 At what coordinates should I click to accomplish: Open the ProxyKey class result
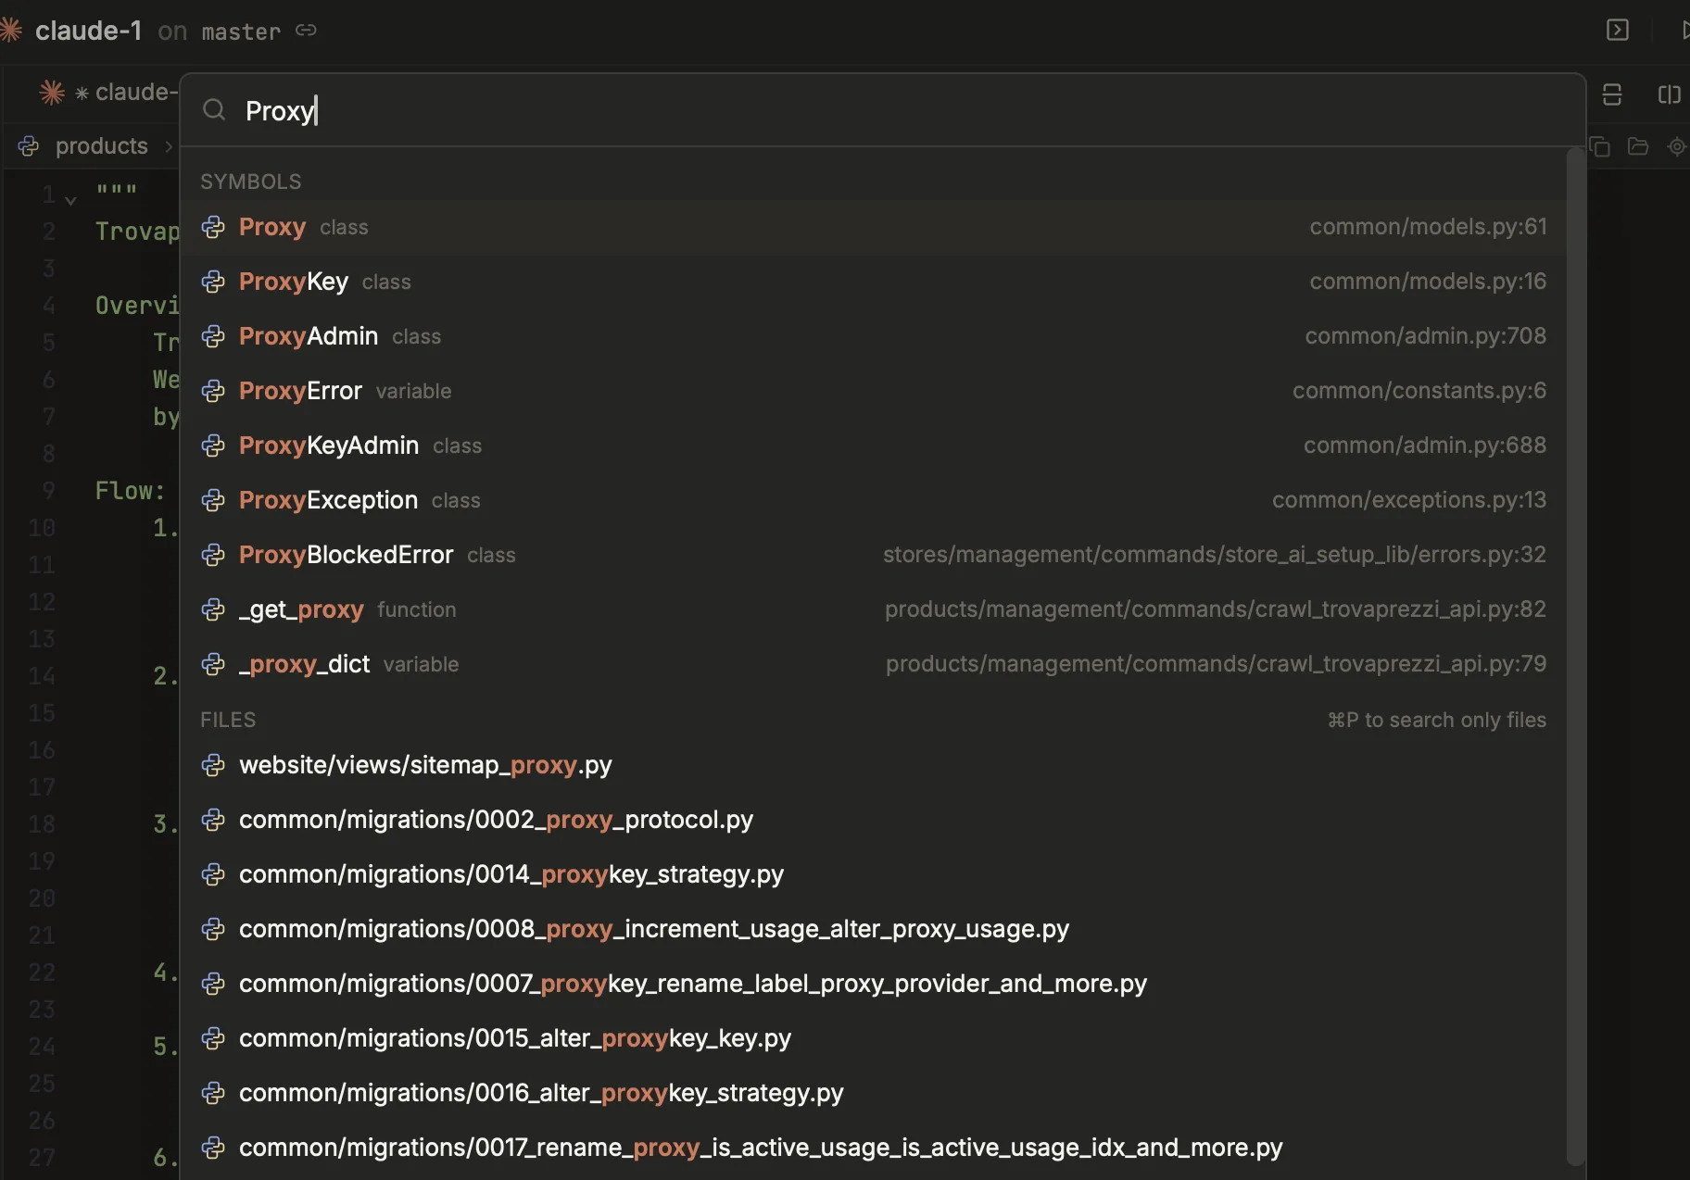[x=874, y=282]
